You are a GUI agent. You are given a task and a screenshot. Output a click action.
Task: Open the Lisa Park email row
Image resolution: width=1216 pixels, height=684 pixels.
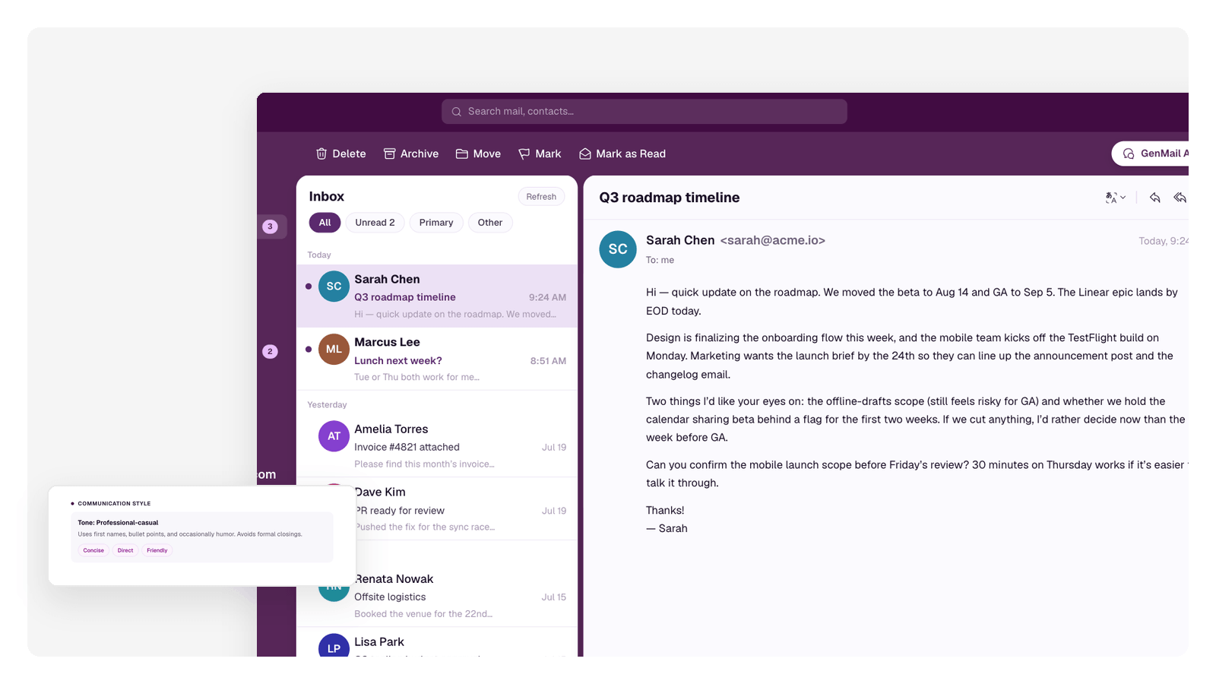[x=437, y=643]
